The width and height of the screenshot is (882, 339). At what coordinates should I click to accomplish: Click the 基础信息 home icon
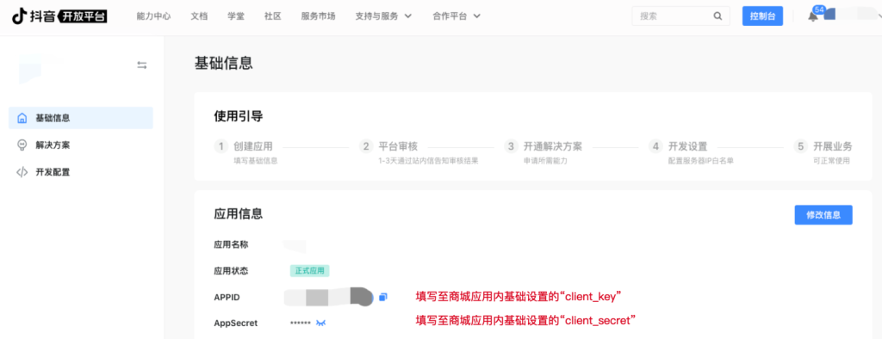[22, 118]
